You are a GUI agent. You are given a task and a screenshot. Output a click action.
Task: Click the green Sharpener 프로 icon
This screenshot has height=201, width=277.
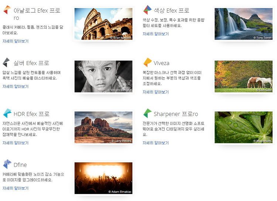[147, 113]
